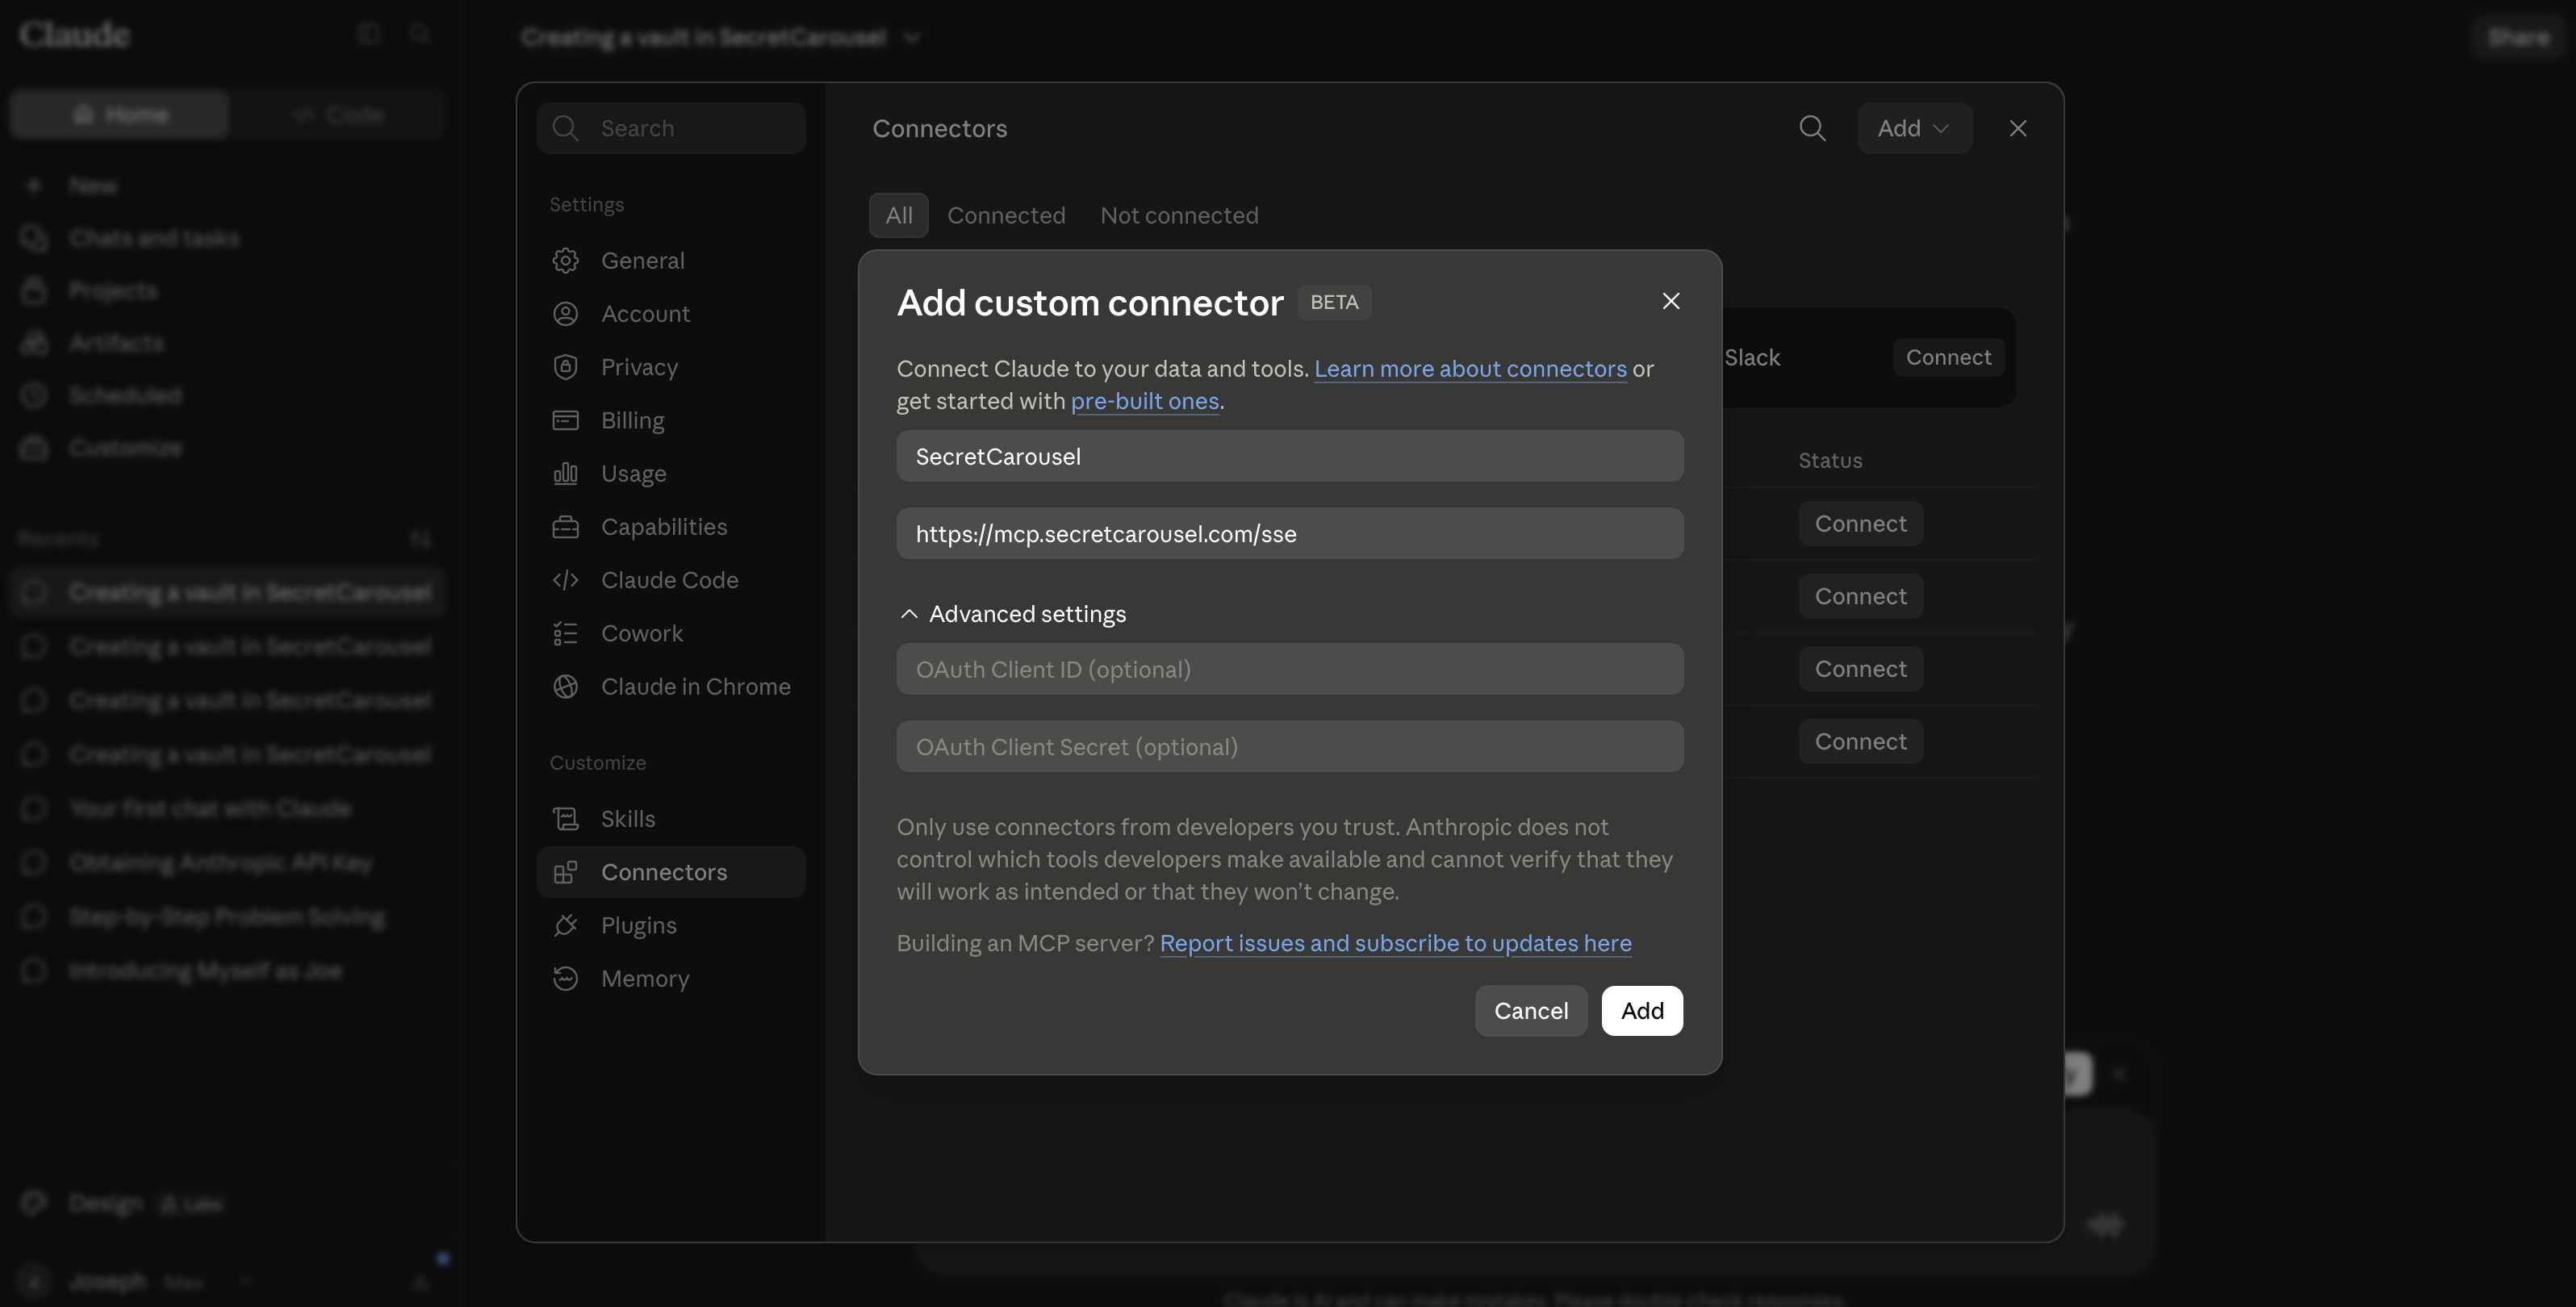Click the Connectors blocks icon
Screen dimensions: 2576x1307
pos(565,872)
